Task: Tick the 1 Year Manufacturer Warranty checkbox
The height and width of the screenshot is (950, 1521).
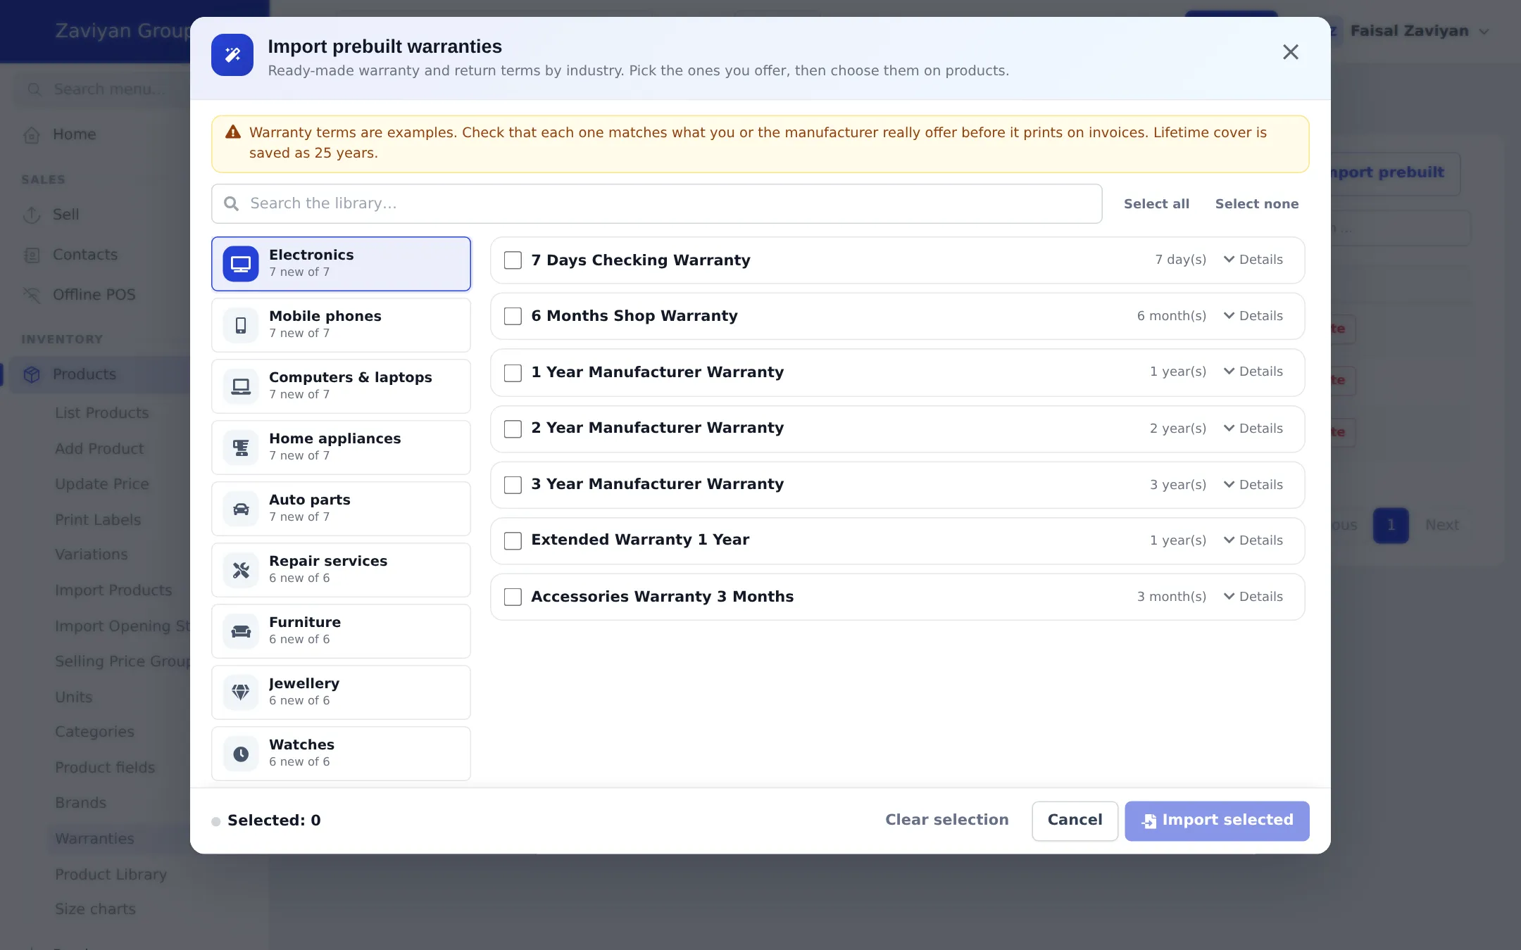Action: click(x=513, y=372)
